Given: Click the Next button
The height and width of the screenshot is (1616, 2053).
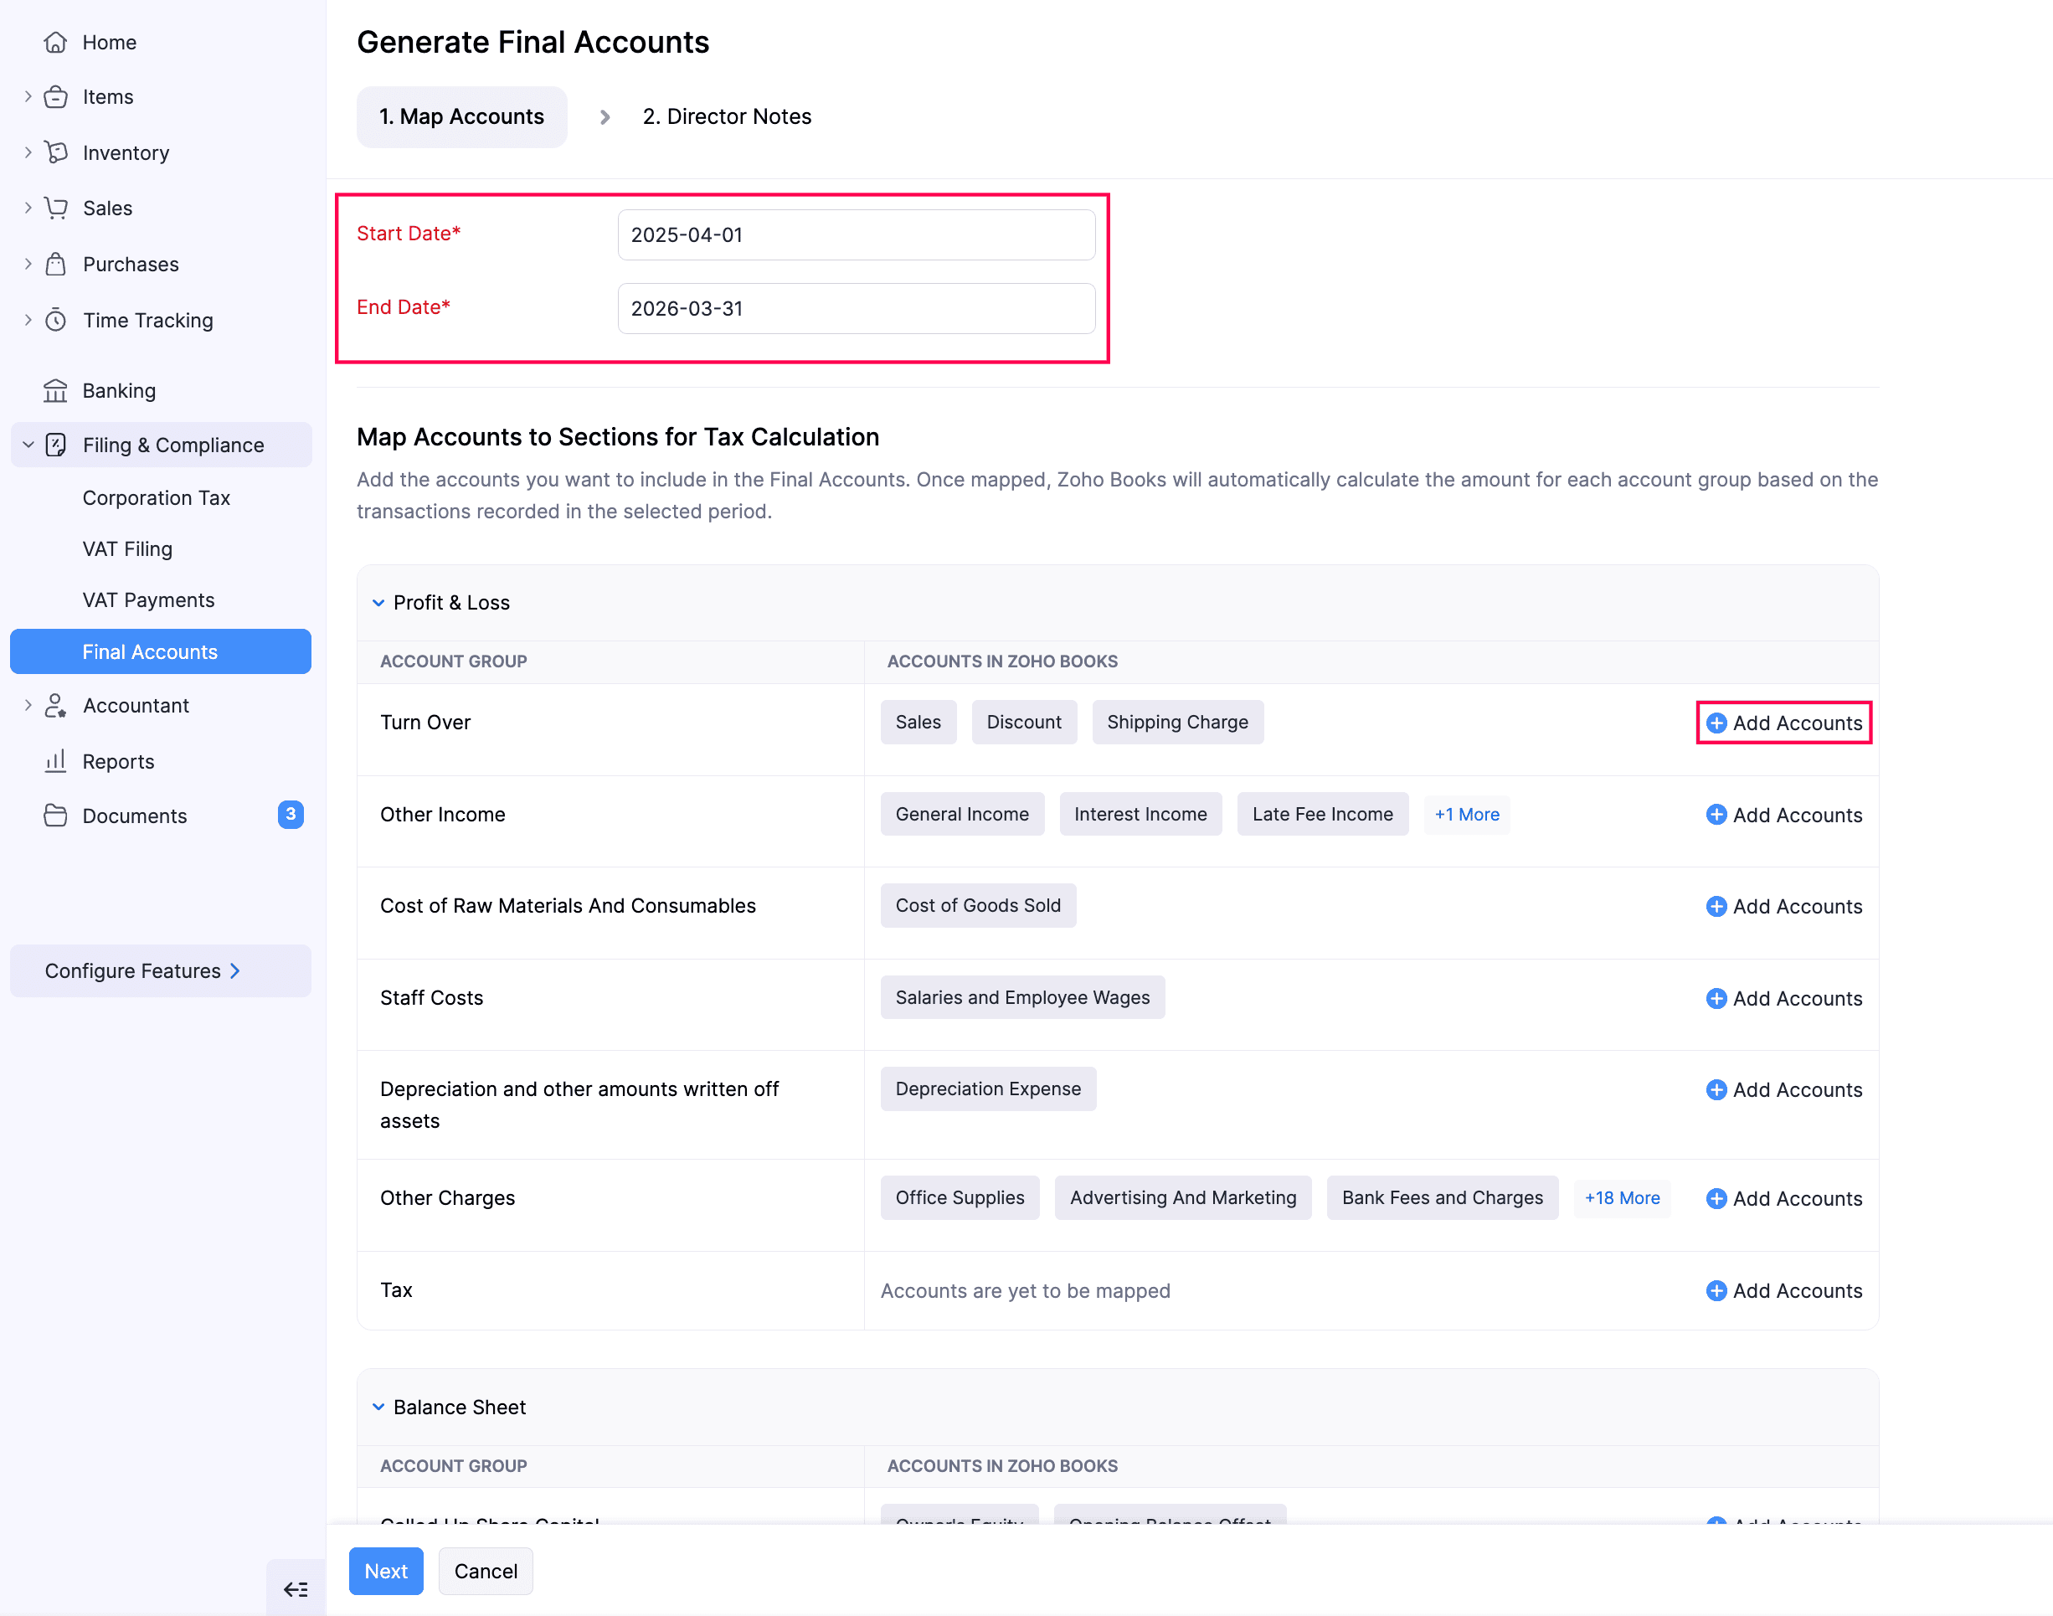Looking at the screenshot, I should click(x=386, y=1571).
